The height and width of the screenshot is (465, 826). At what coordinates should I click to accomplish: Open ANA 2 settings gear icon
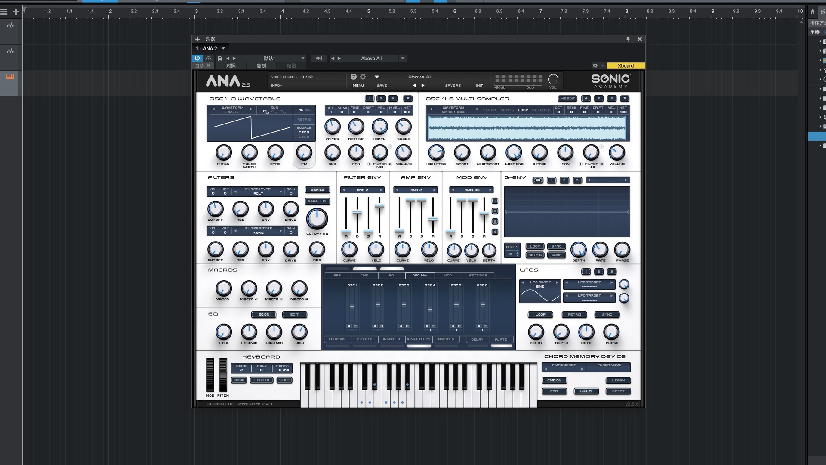(x=363, y=77)
